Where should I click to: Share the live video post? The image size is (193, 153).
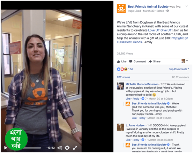pos(154,61)
